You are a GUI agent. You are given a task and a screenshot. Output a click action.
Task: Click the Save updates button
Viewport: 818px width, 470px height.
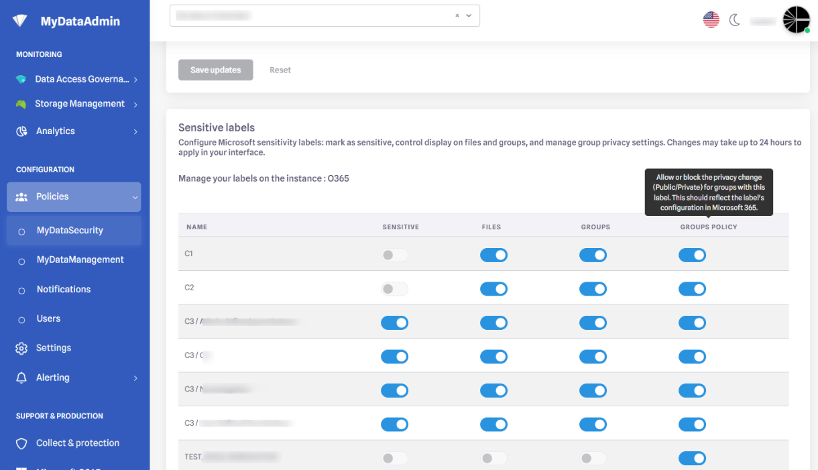pyautogui.click(x=215, y=70)
